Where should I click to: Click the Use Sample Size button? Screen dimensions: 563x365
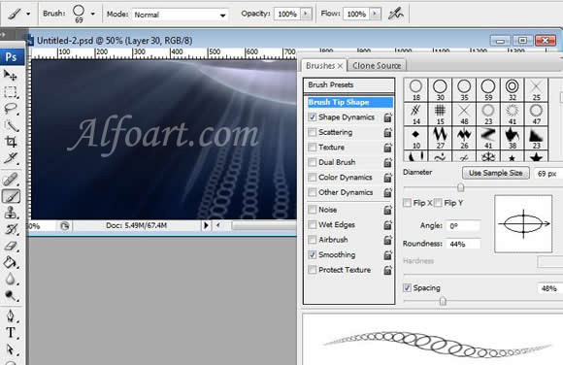[495, 173]
